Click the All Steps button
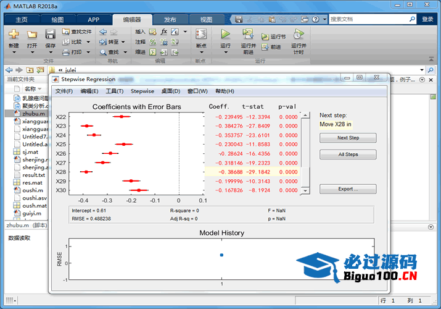Image resolution: width=441 pixels, height=309 pixels. 348,154
